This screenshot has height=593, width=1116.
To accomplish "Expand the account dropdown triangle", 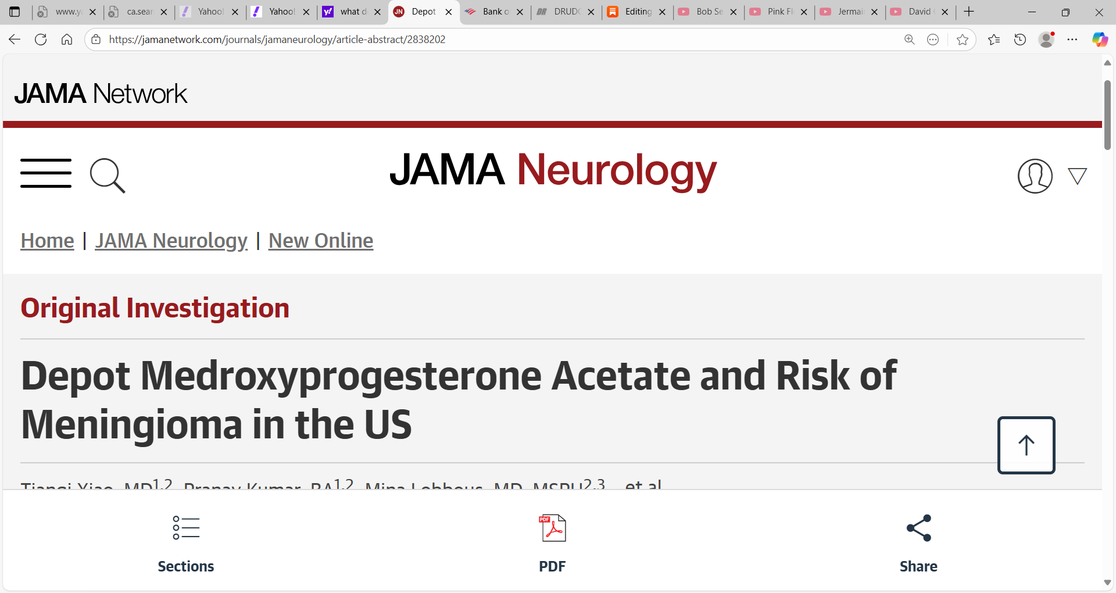I will pyautogui.click(x=1077, y=176).
